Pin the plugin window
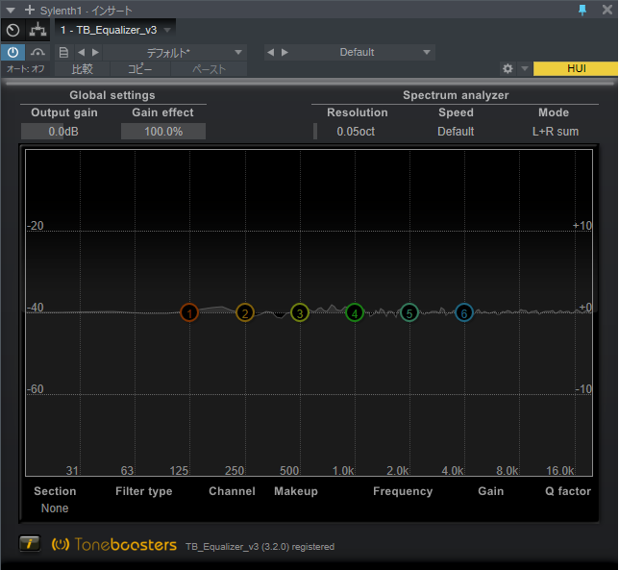This screenshot has width=619, height=570. [x=582, y=10]
